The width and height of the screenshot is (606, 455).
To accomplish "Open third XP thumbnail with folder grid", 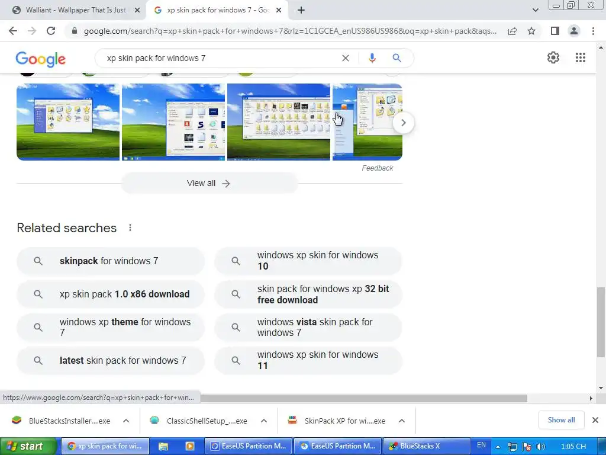I will point(279,122).
